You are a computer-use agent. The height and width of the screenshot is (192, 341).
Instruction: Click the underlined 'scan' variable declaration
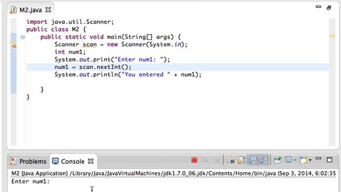pyautogui.click(x=90, y=44)
